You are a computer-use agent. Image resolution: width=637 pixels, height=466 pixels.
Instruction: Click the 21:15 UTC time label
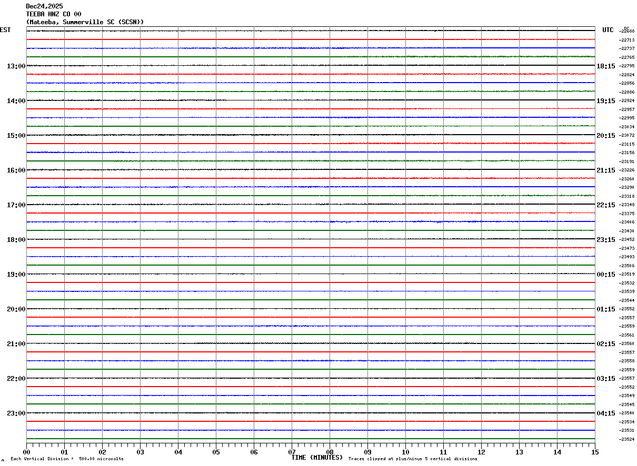coord(606,170)
